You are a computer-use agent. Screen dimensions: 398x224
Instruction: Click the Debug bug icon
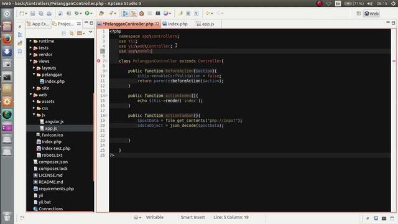pos(76,14)
